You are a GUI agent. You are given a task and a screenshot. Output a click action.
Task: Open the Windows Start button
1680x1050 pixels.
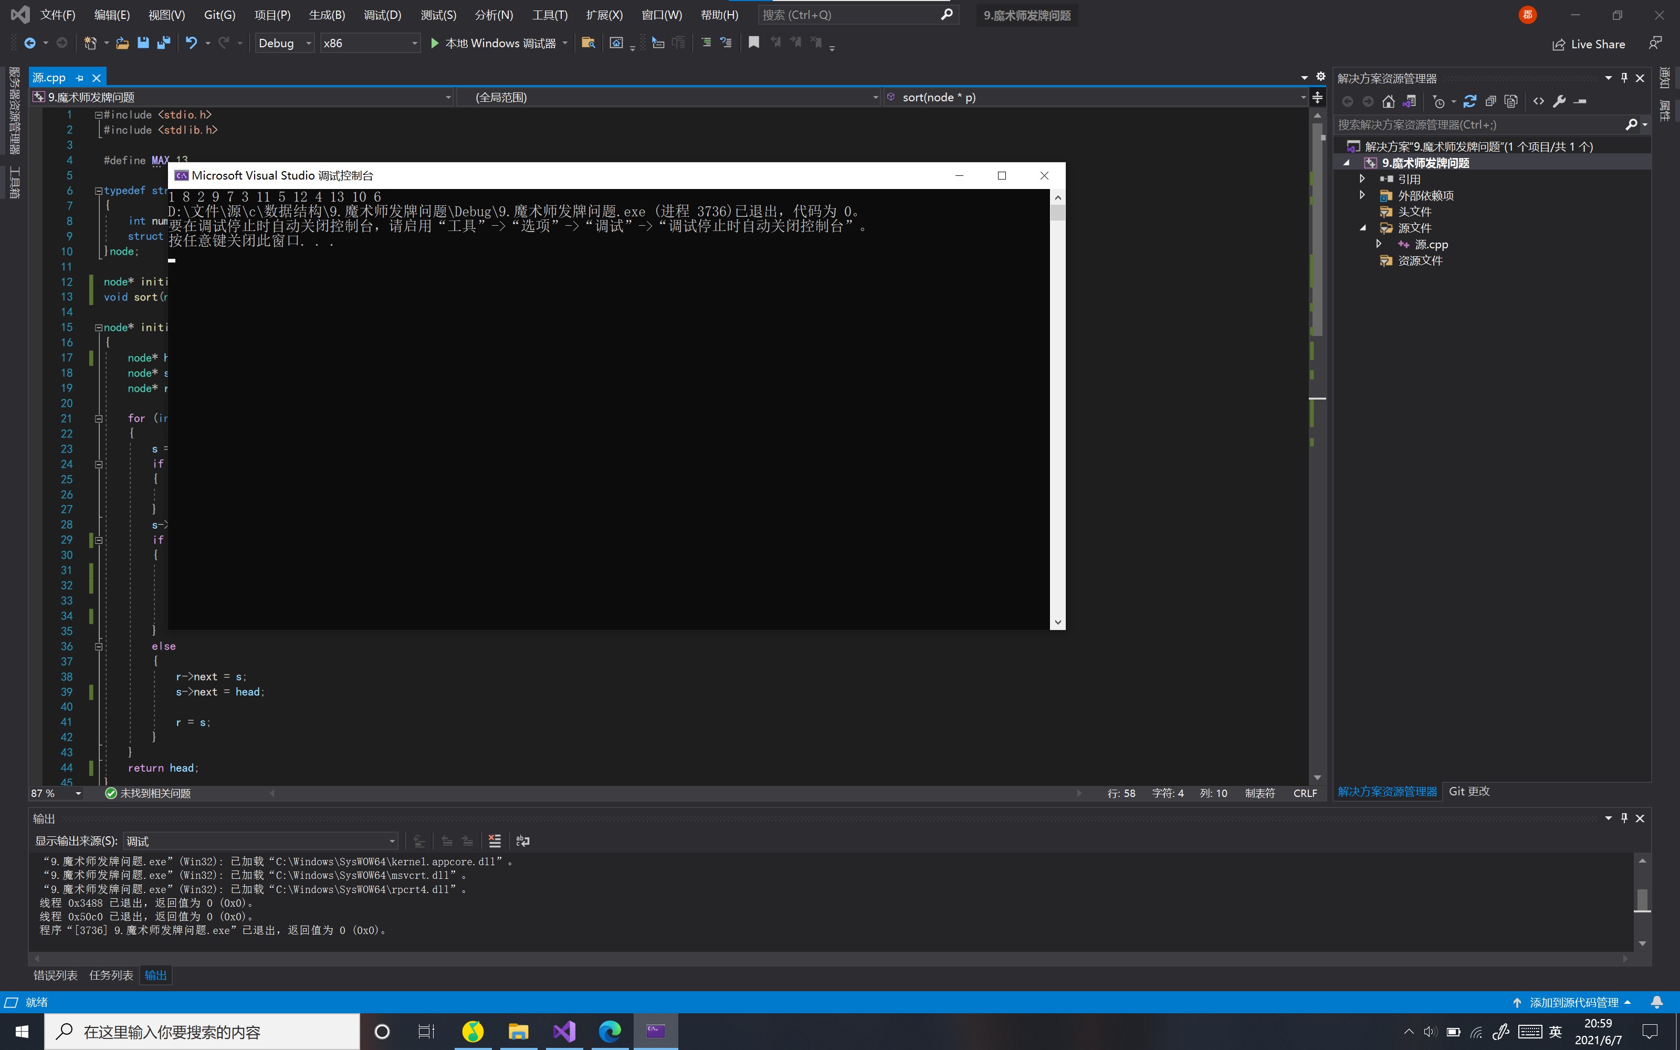(22, 1031)
